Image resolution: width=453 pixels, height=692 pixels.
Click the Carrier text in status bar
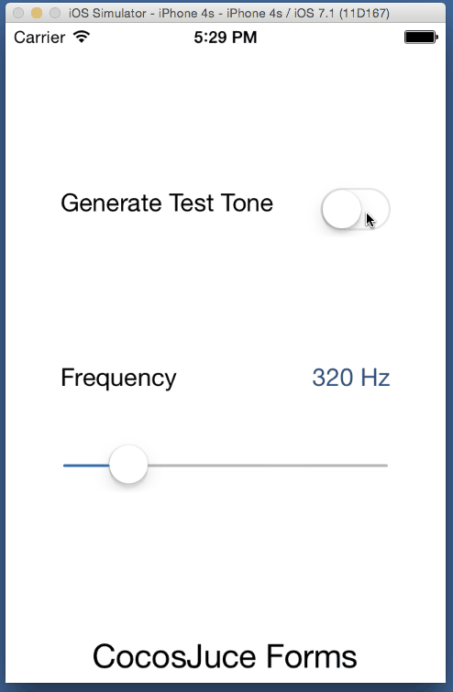click(x=39, y=37)
